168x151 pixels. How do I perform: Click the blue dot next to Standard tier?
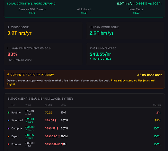point(9,121)
